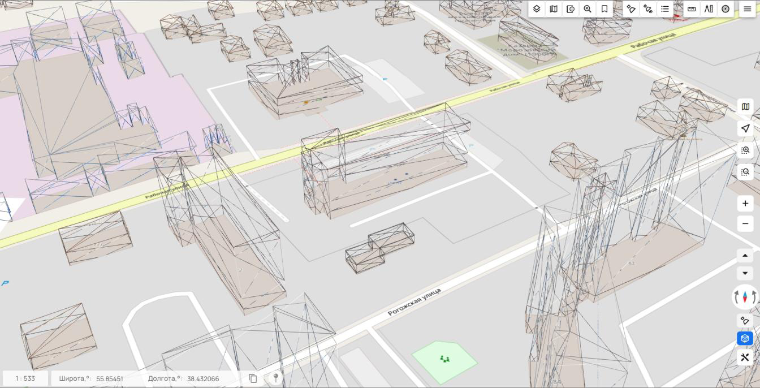Click the circular target icon in toolbar
Screen dimensions: 760x388
tap(726, 9)
